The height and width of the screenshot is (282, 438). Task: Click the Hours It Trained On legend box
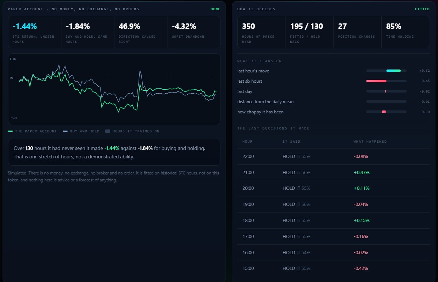(107, 131)
